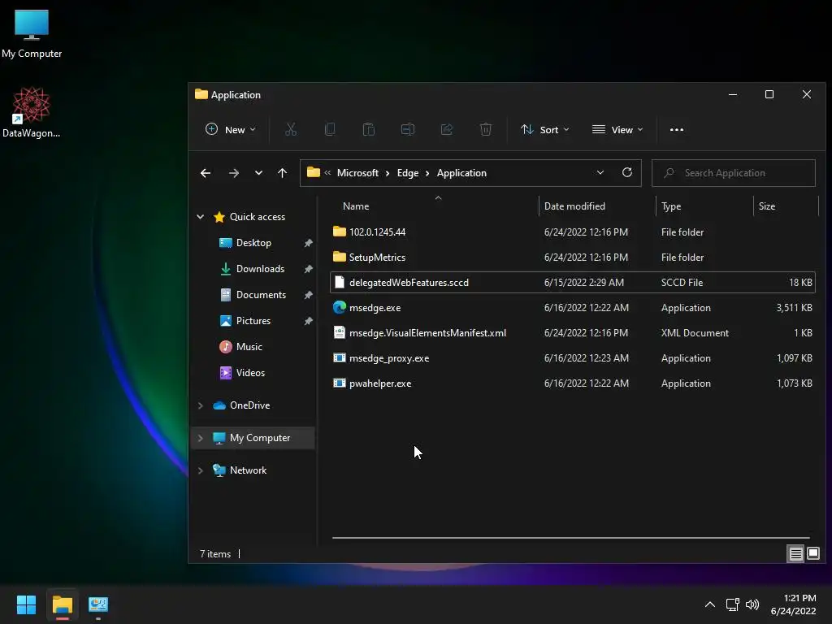Click Application in the breadcrumb path

pyautogui.click(x=461, y=173)
